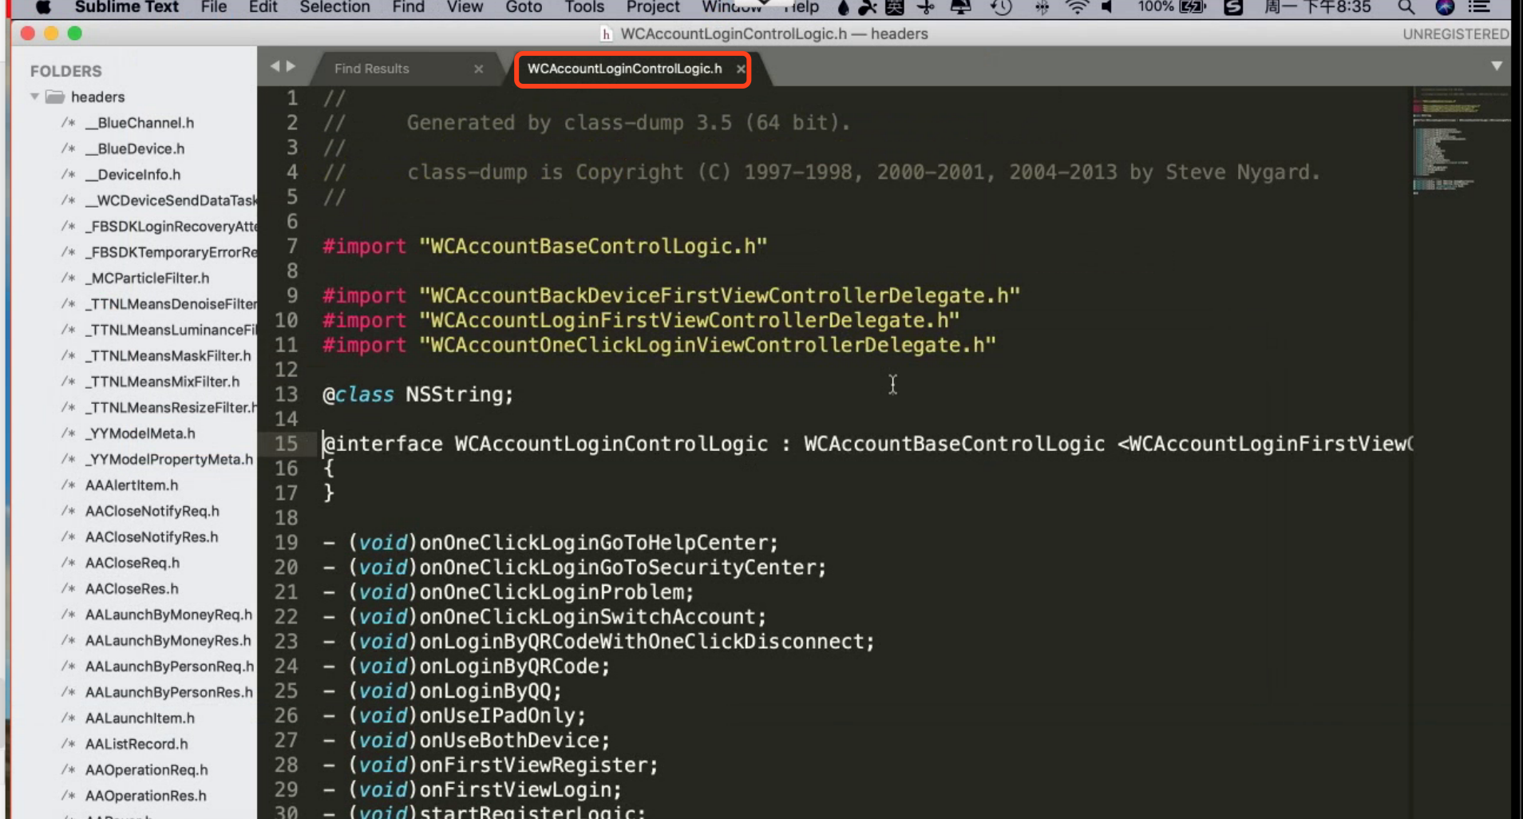Viewport: 1523px width, 819px height.
Task: Close the WCAccountLoginControlLogic.h tab
Action: click(x=741, y=69)
